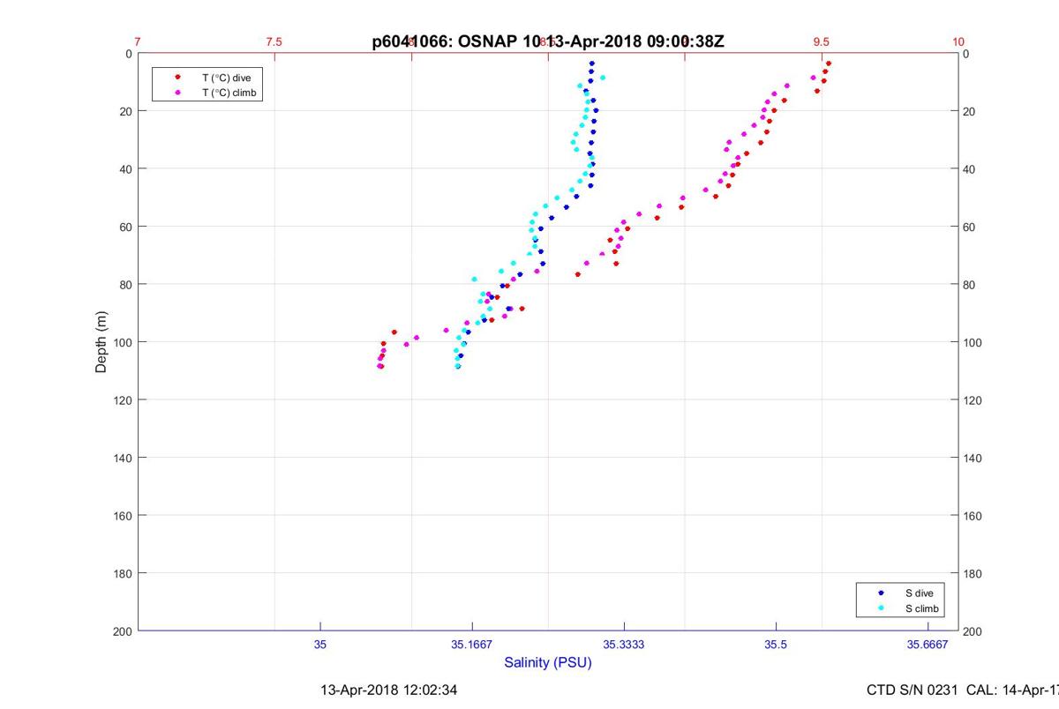Image resolution: width=1059 pixels, height=709 pixels.
Task: Click the 0 label on left depth axis
Action: 129,54
